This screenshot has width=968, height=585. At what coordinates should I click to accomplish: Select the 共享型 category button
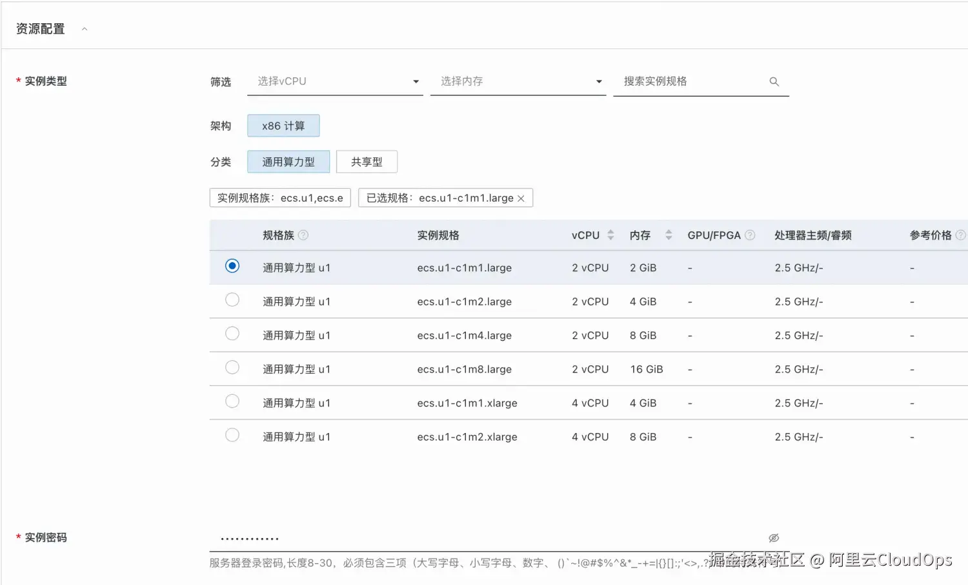click(x=367, y=162)
